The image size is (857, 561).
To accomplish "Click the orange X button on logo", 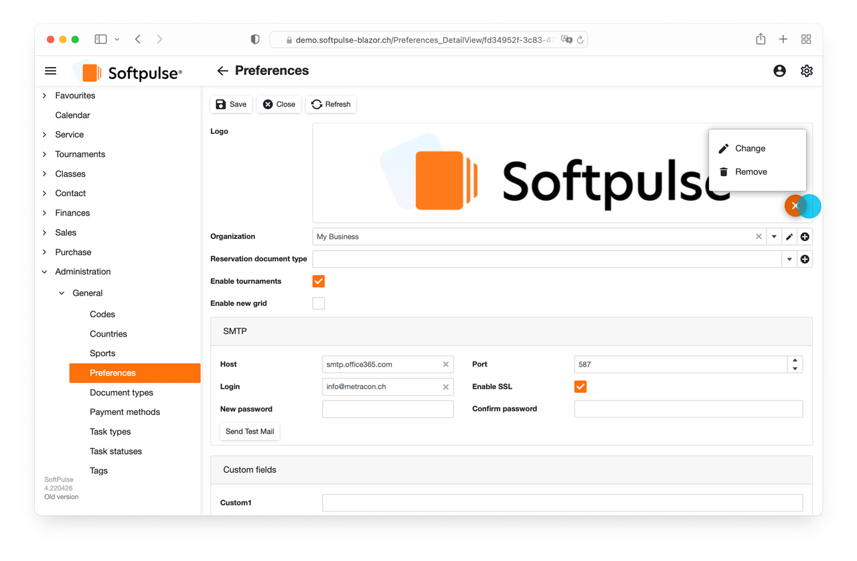I will pos(795,206).
